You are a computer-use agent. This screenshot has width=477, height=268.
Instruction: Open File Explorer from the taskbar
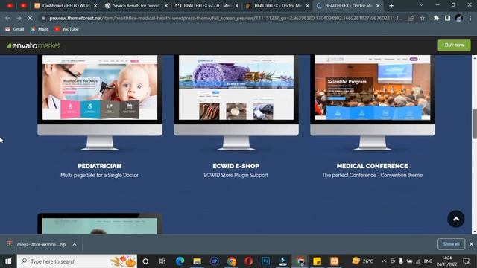click(197, 261)
